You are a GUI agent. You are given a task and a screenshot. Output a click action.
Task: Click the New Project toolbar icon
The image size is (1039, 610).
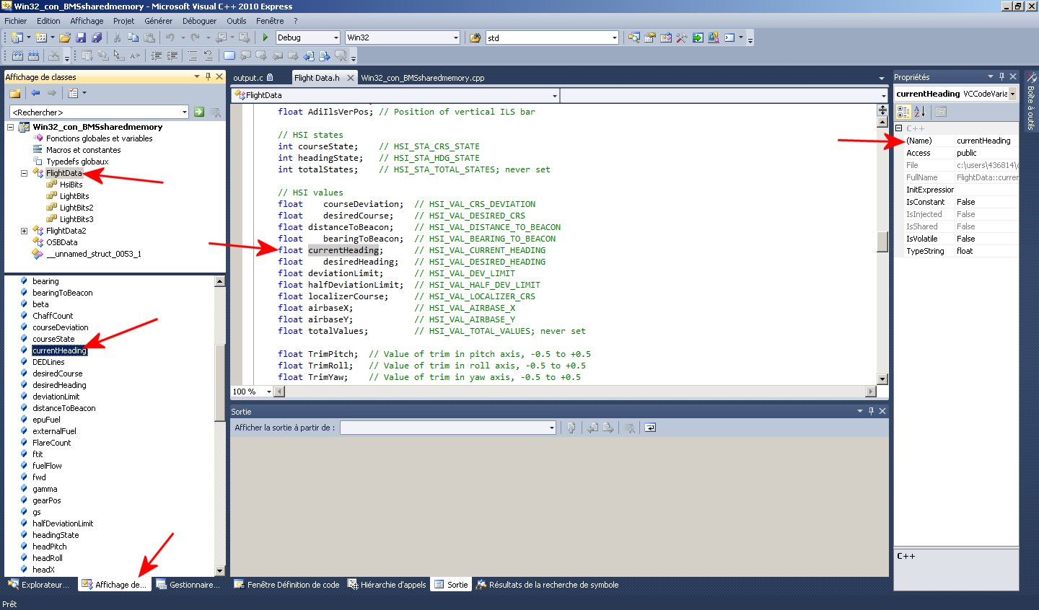(x=17, y=37)
